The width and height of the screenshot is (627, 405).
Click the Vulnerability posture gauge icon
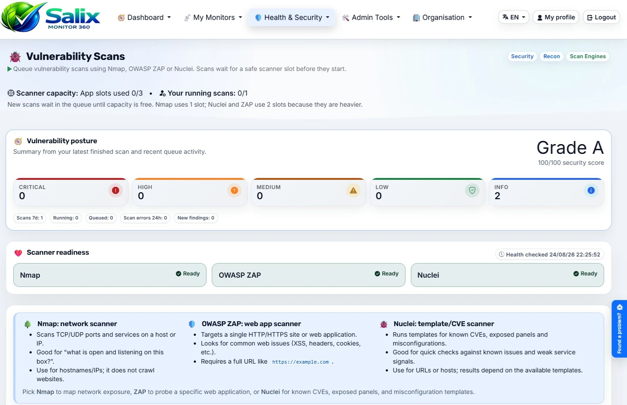[x=18, y=141]
